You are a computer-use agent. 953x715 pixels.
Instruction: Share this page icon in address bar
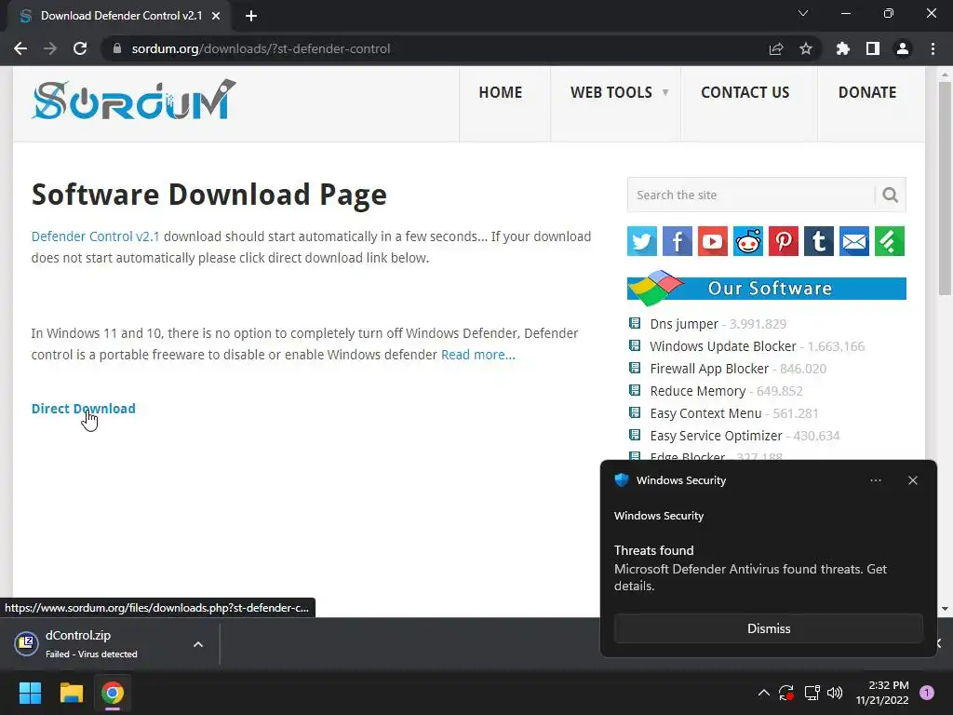pos(775,48)
